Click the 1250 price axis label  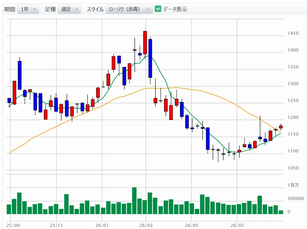click(x=293, y=101)
